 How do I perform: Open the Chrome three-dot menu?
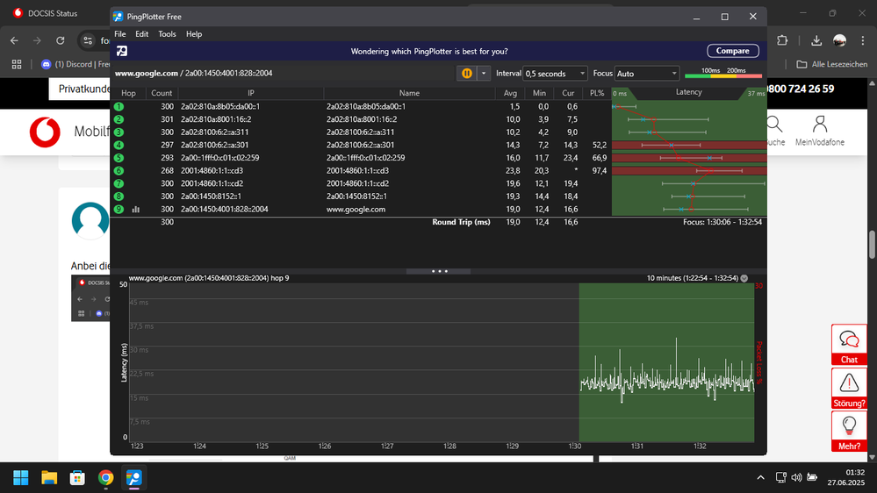863,40
